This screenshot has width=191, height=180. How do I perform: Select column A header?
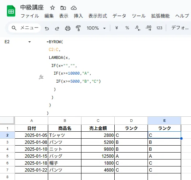31,121
